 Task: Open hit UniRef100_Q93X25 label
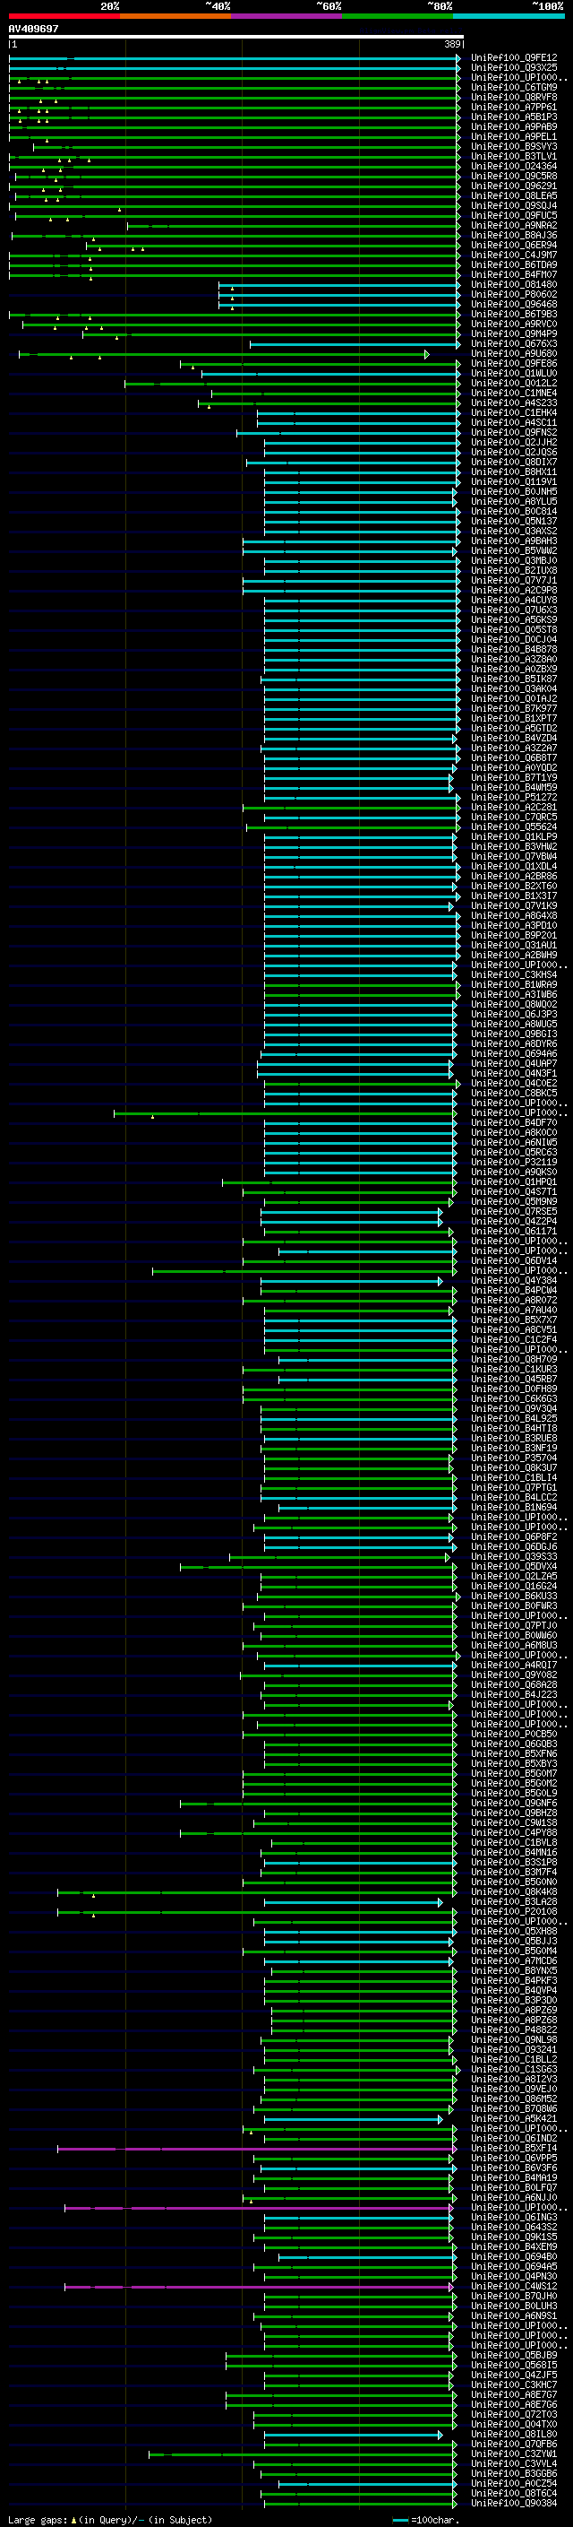click(513, 68)
